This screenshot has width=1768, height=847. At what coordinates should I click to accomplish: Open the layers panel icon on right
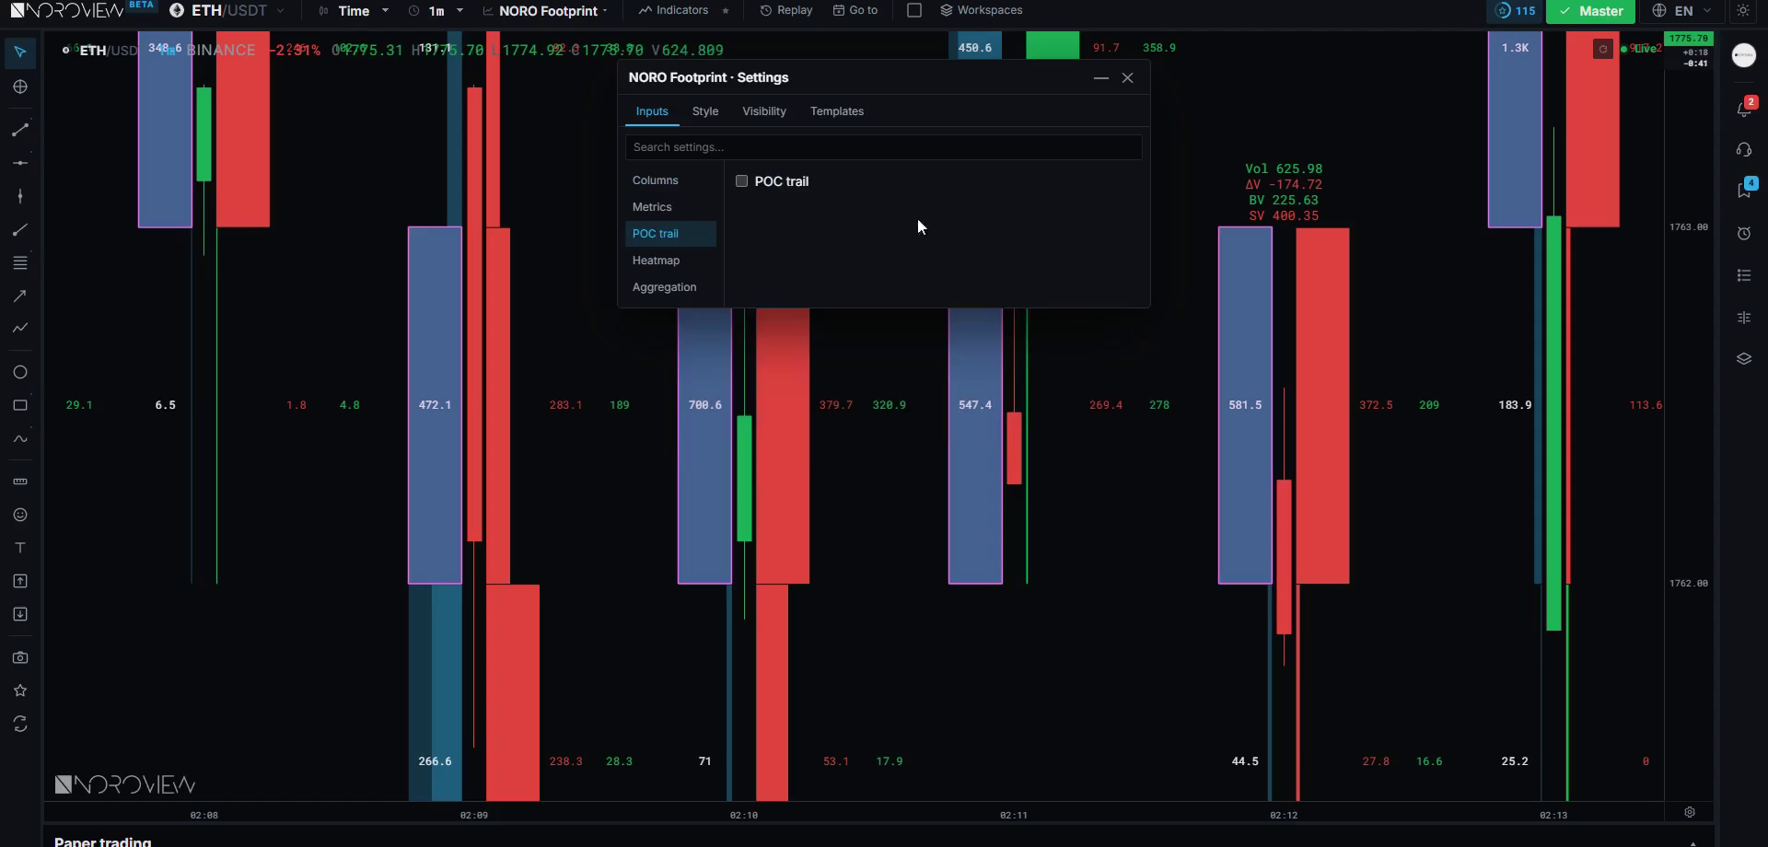[1744, 358]
